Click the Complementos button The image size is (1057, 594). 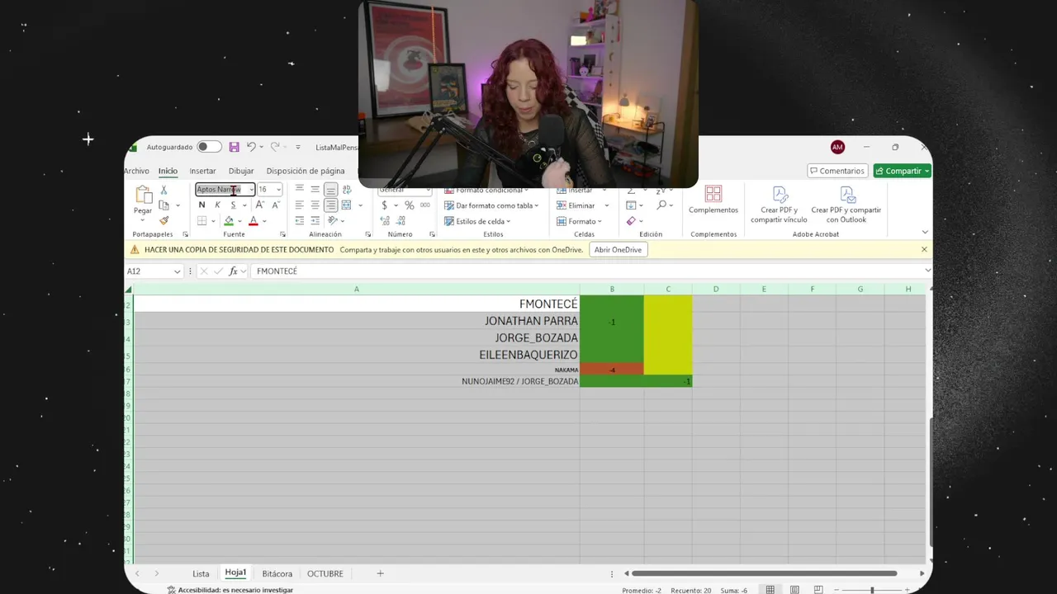tap(713, 200)
